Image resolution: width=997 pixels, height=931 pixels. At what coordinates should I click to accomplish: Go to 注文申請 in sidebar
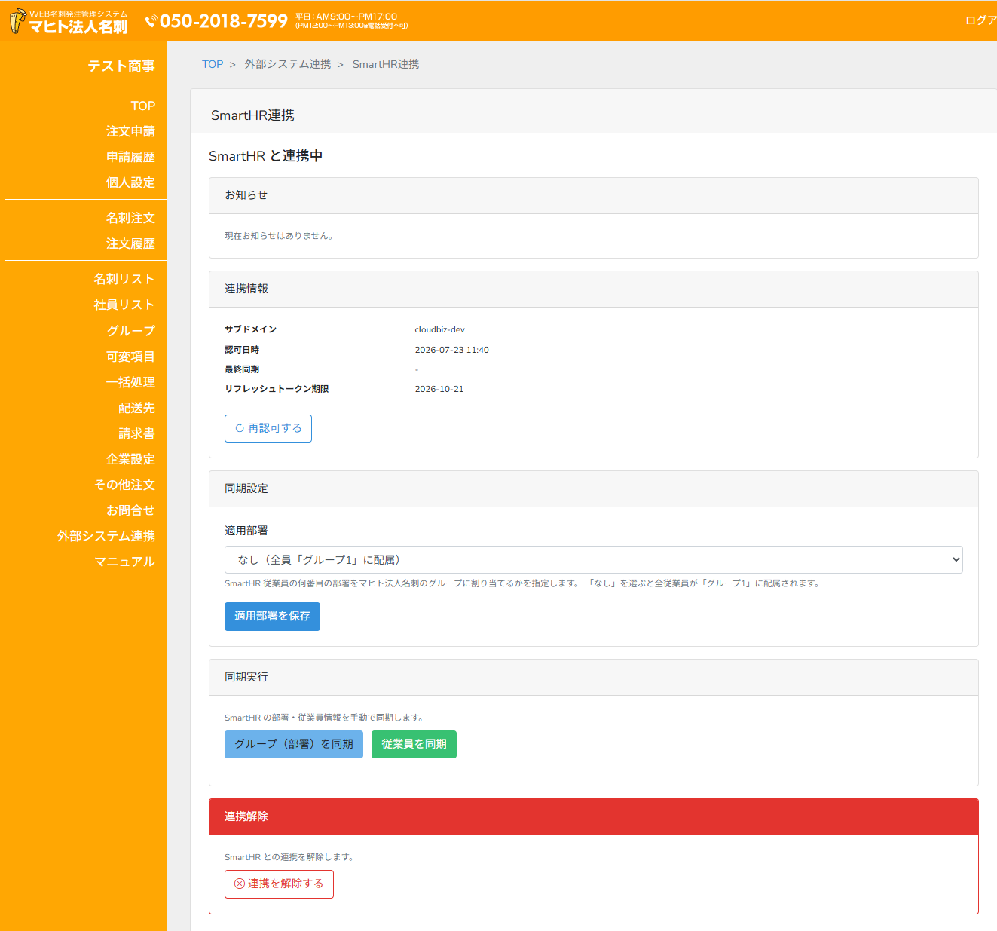point(130,131)
